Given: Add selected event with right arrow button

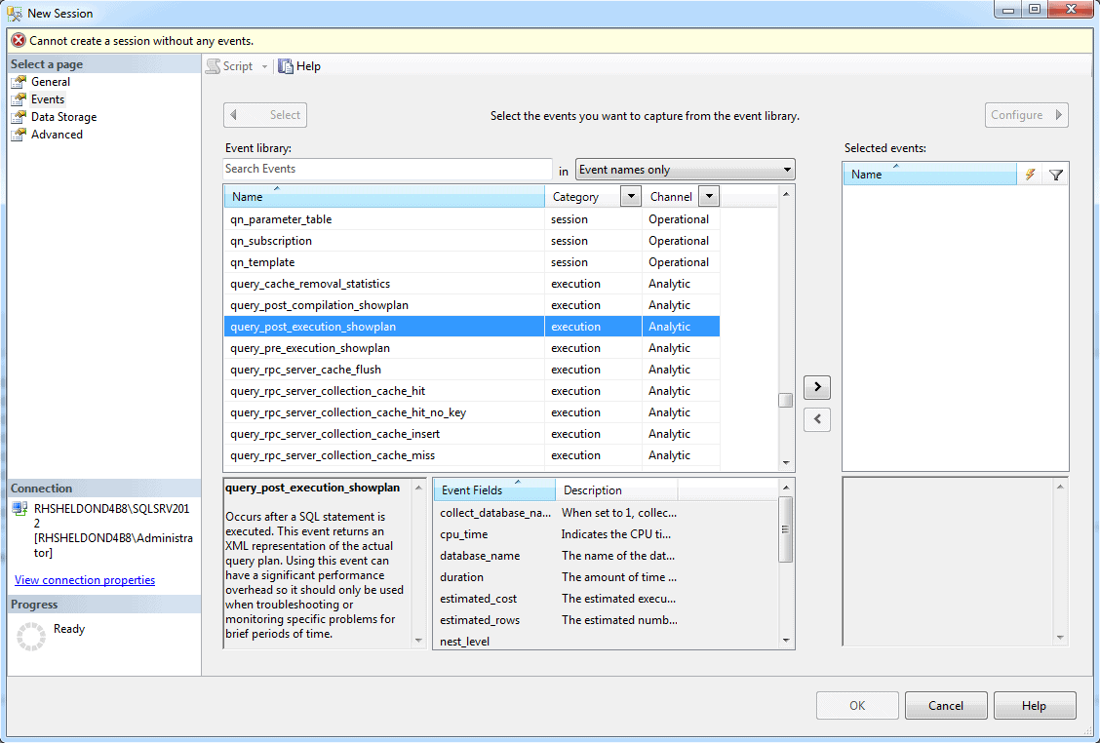Looking at the screenshot, I should pos(816,387).
